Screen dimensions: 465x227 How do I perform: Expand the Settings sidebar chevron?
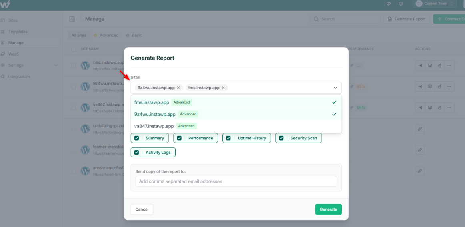(x=56, y=65)
